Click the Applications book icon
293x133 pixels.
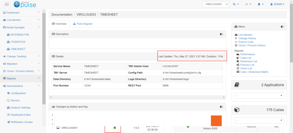(x=237, y=85)
